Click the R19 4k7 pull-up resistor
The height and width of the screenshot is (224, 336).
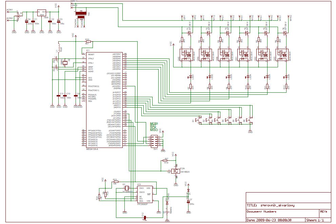166,160
